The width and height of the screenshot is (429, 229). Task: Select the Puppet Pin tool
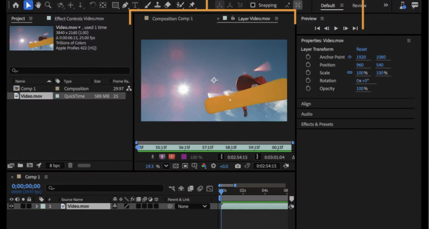click(192, 5)
